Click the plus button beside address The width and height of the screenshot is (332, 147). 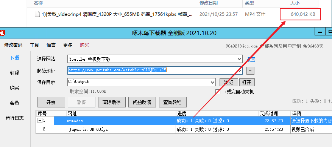(x=250, y=70)
